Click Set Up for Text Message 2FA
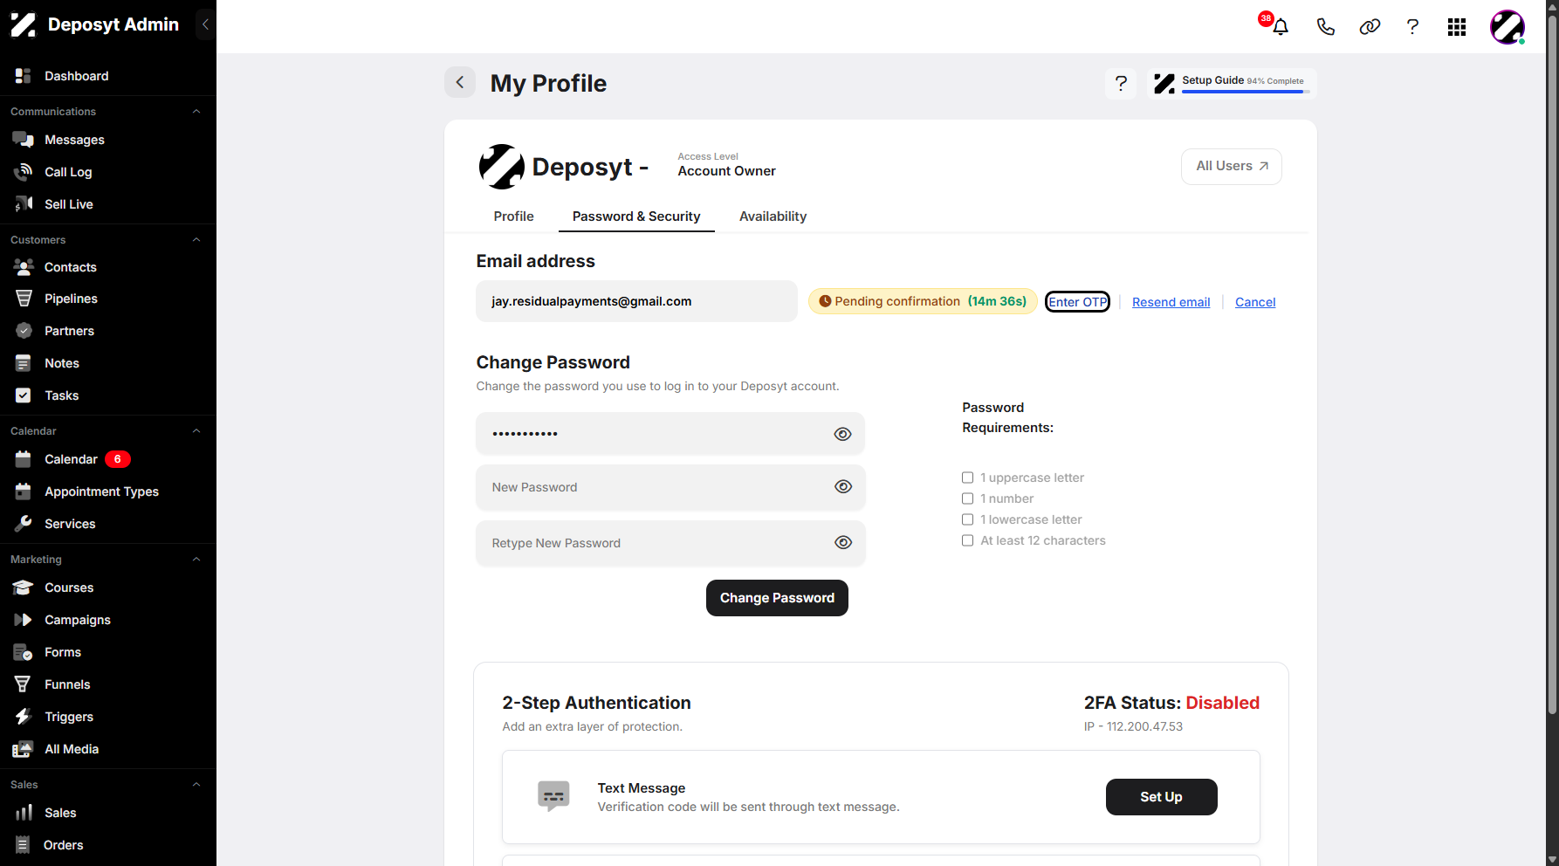Viewport: 1559px width, 866px height. 1161,797
